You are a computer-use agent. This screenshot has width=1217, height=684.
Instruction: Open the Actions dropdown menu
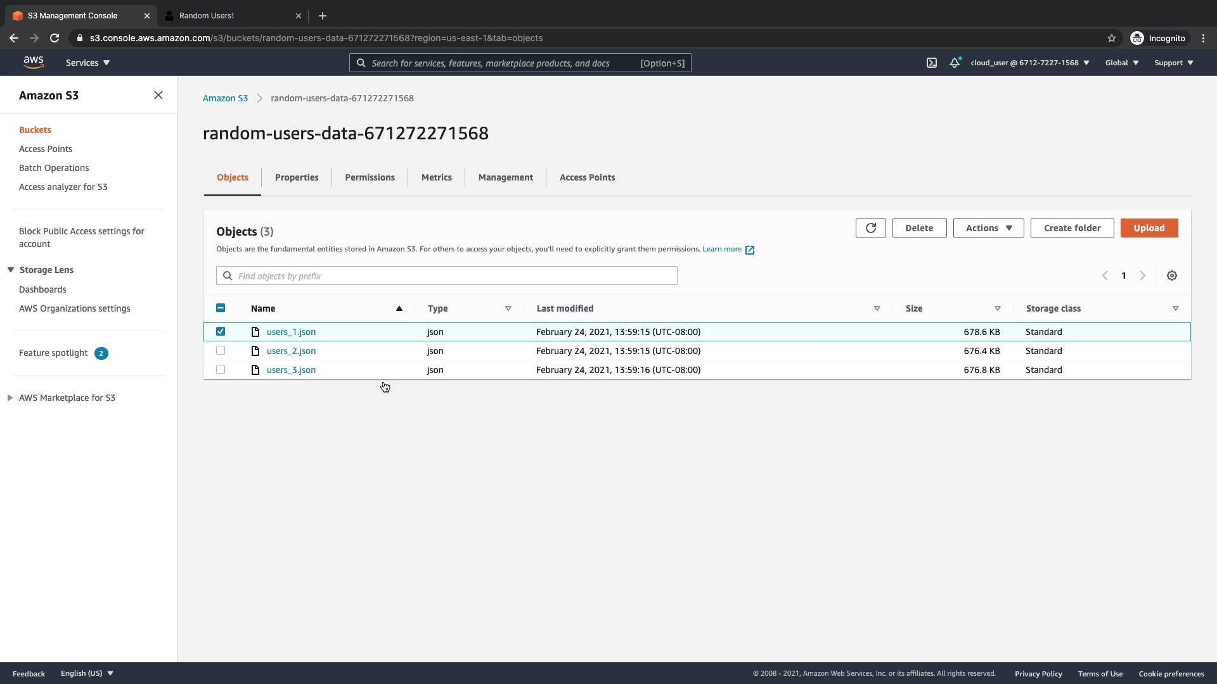click(x=988, y=228)
